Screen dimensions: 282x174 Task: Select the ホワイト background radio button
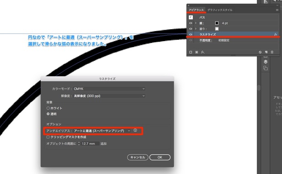click(x=48, y=108)
